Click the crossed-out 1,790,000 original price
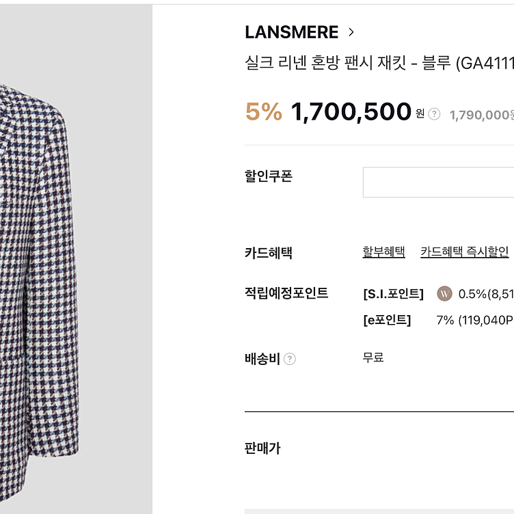Image resolution: width=514 pixels, height=514 pixels. pyautogui.click(x=482, y=115)
